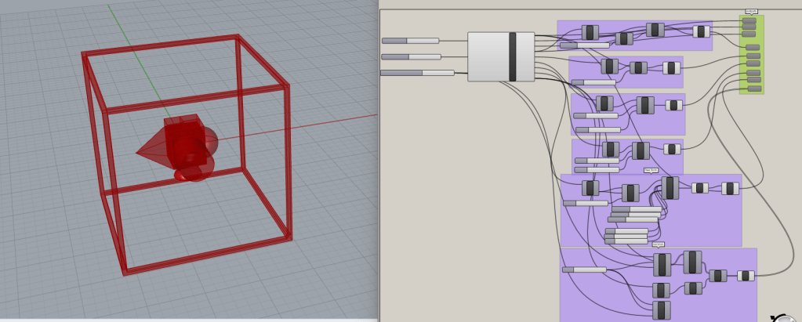Click the compass widget at canvas bottom-right corner

coord(786,318)
